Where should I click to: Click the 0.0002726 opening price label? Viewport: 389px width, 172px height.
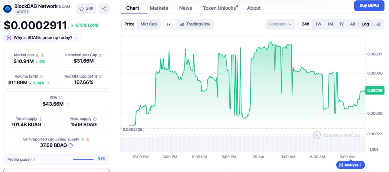pyautogui.click(x=132, y=129)
